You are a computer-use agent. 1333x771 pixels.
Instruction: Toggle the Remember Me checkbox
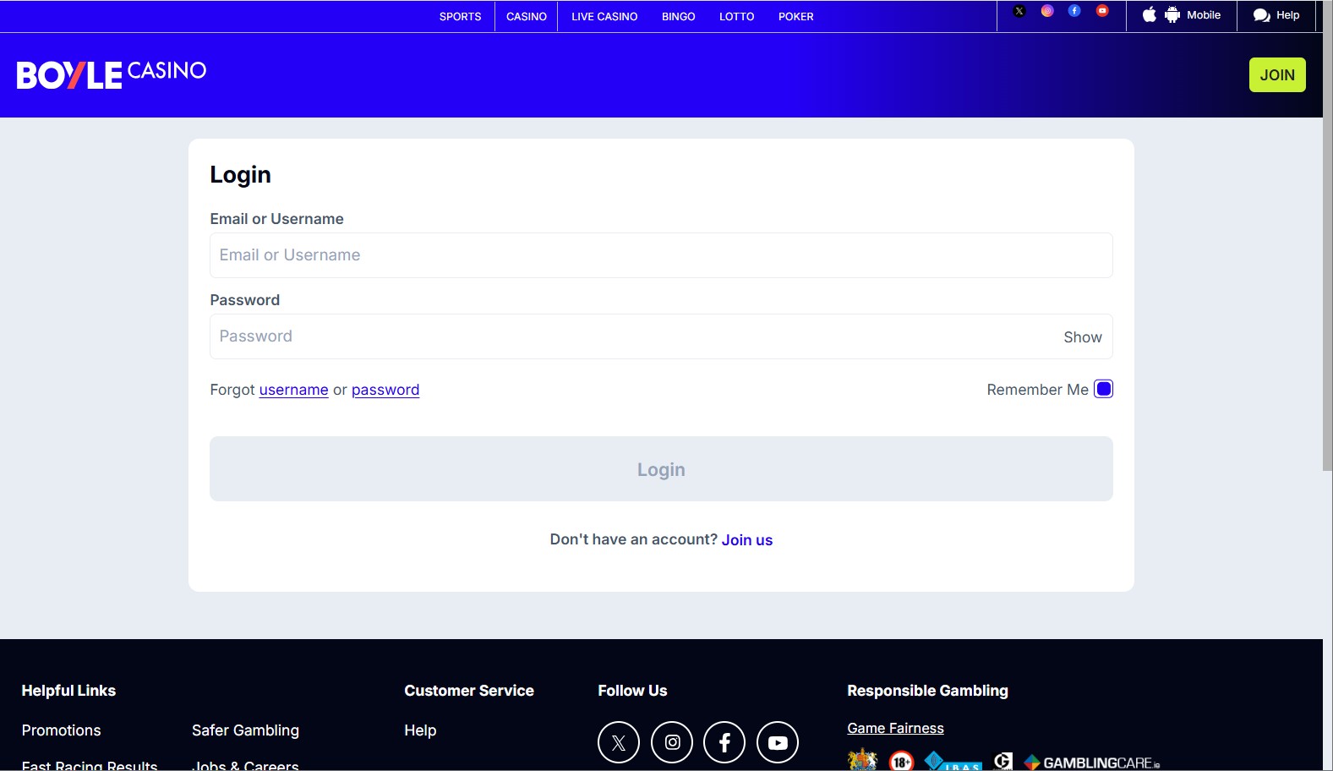1104,389
